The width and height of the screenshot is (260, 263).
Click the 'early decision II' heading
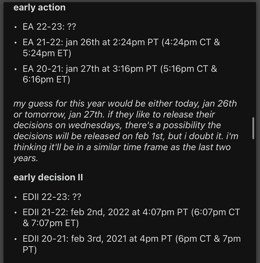pyautogui.click(x=48, y=177)
